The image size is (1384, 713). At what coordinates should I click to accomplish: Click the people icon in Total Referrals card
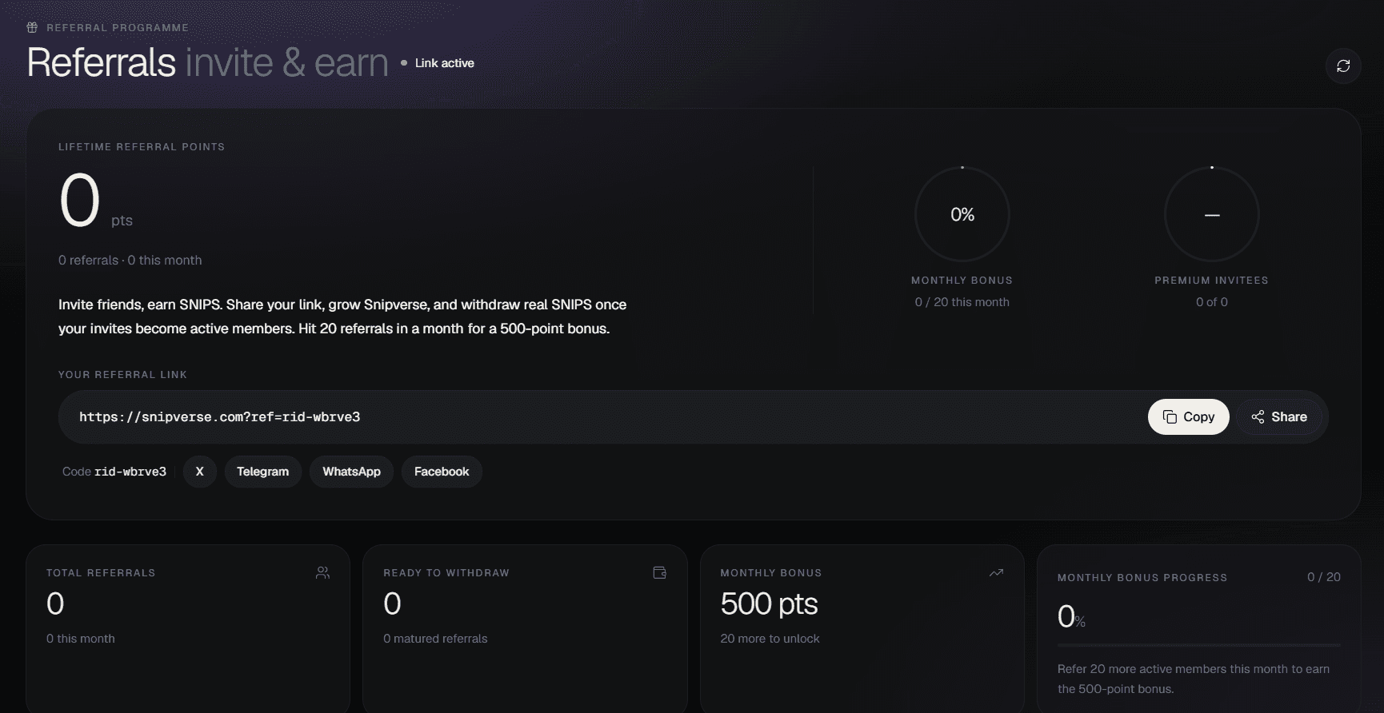pos(322,572)
